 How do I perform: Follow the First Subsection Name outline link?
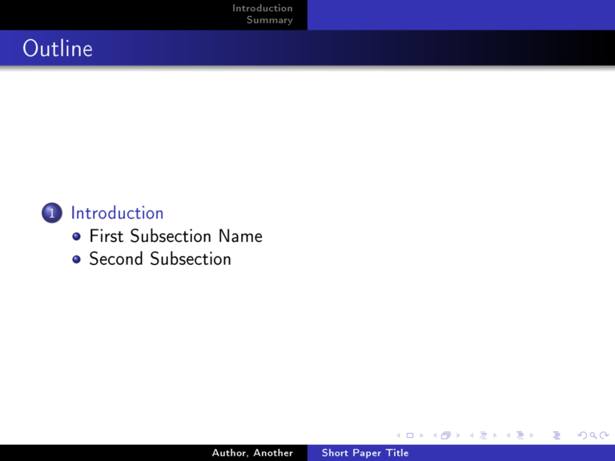click(x=175, y=236)
